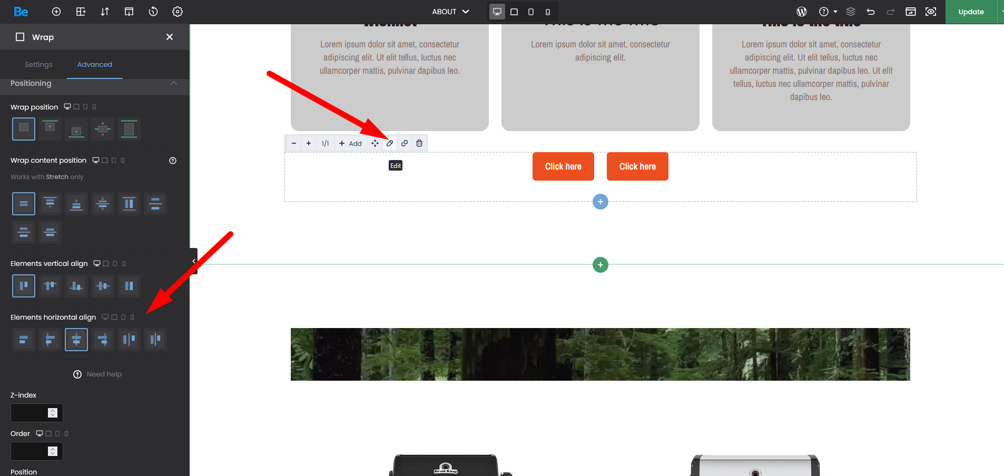Set Elements vertical align to bottom

(76, 286)
